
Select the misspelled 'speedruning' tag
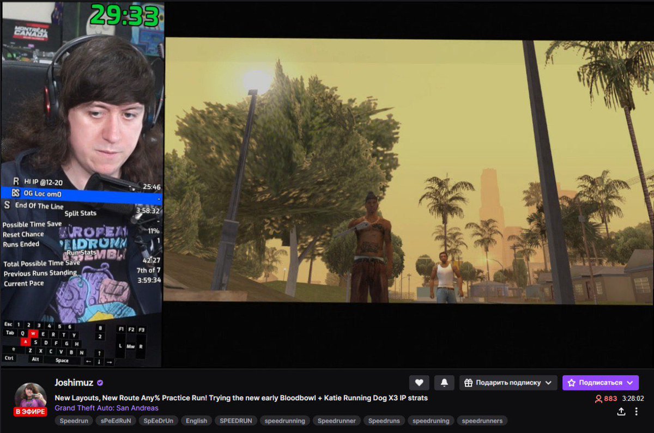[431, 420]
